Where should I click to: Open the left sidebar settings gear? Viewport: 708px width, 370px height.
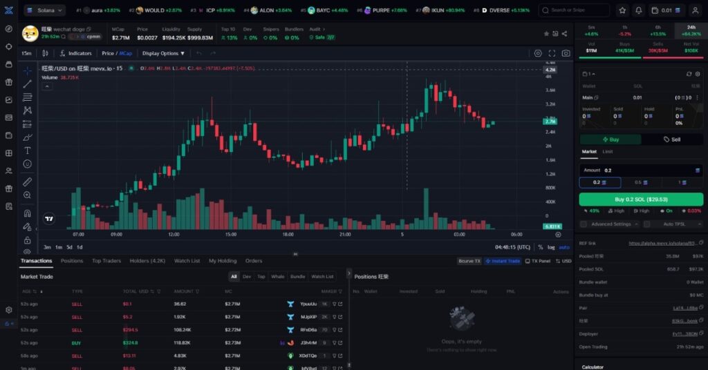coord(8,310)
